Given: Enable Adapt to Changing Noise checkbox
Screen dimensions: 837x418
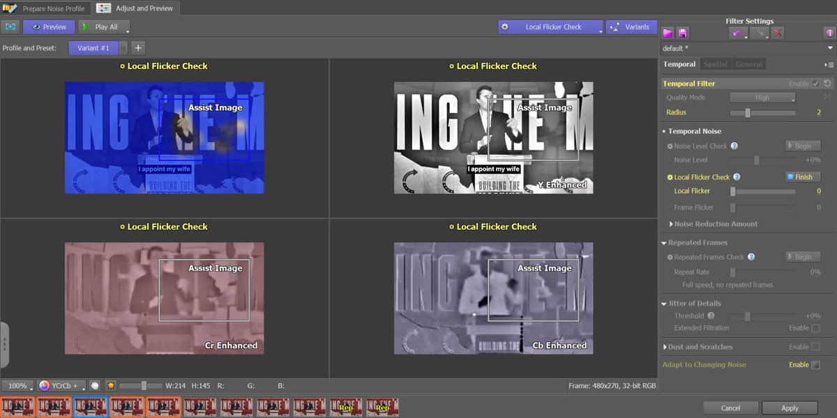Looking at the screenshot, I should [x=815, y=364].
